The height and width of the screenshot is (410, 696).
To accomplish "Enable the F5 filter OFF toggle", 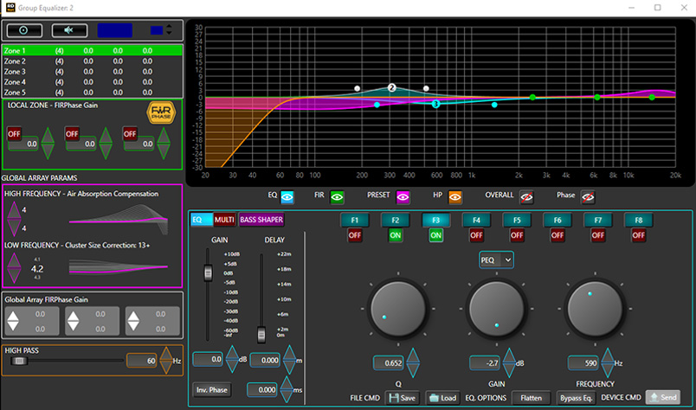I will pyautogui.click(x=517, y=235).
